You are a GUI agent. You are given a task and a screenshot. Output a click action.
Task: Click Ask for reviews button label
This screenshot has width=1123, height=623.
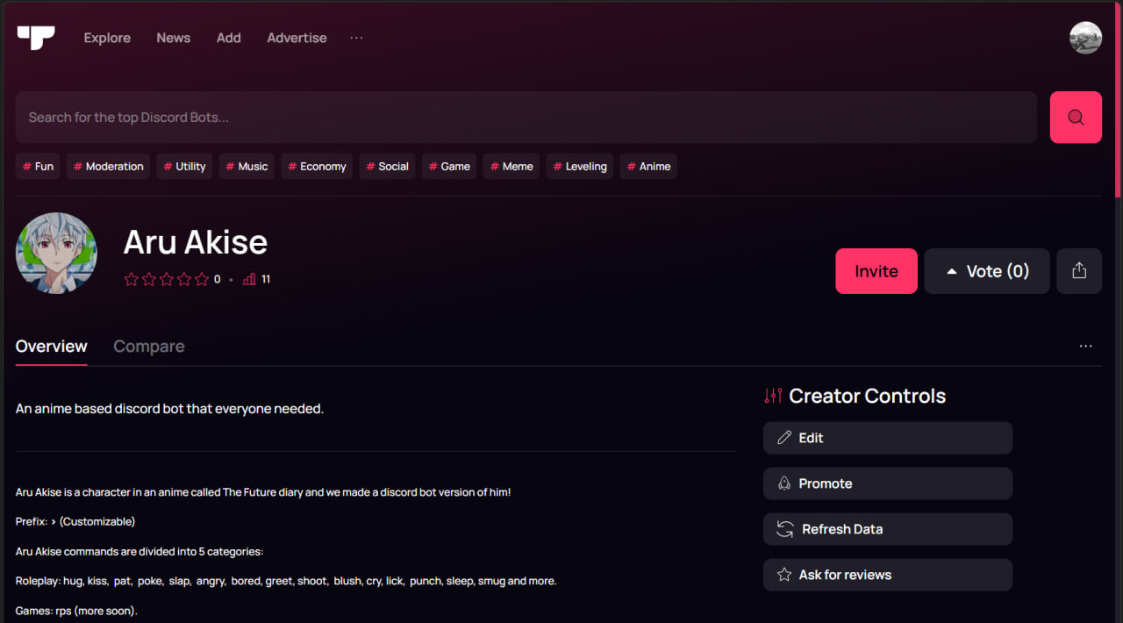(845, 575)
